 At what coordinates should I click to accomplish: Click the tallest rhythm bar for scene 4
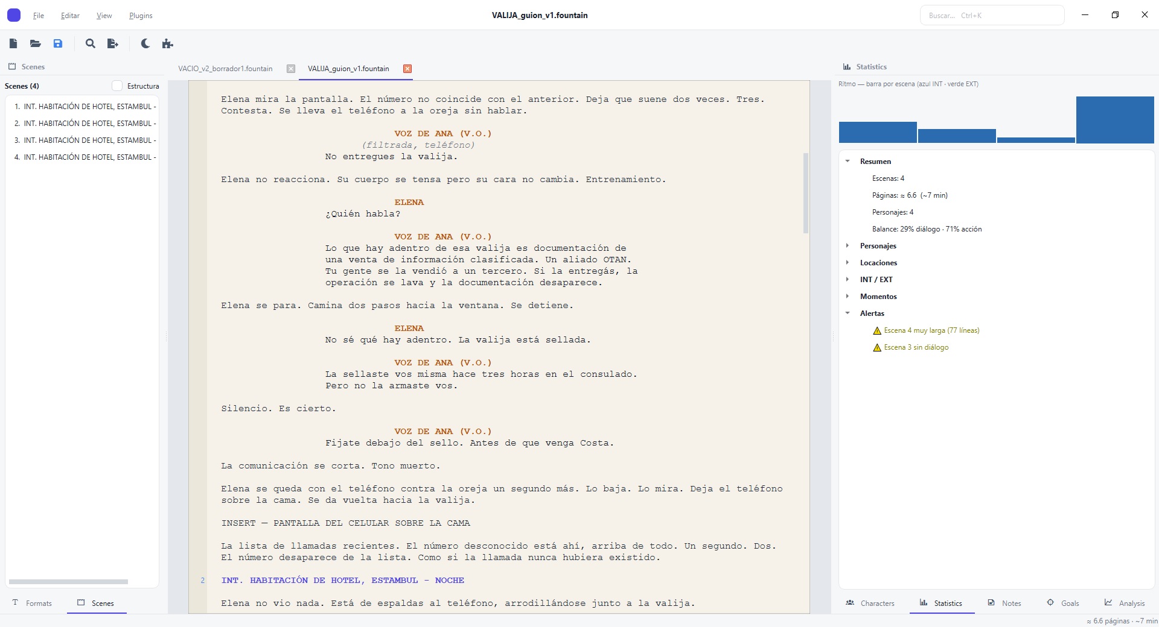point(1115,120)
